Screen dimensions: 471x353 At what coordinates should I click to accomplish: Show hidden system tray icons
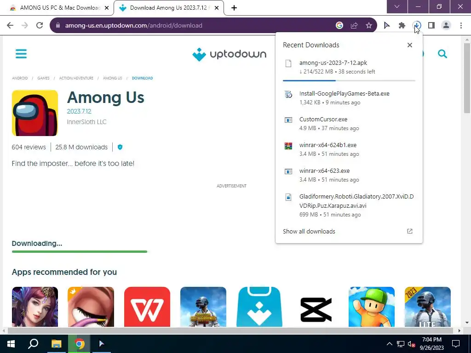coord(389,344)
